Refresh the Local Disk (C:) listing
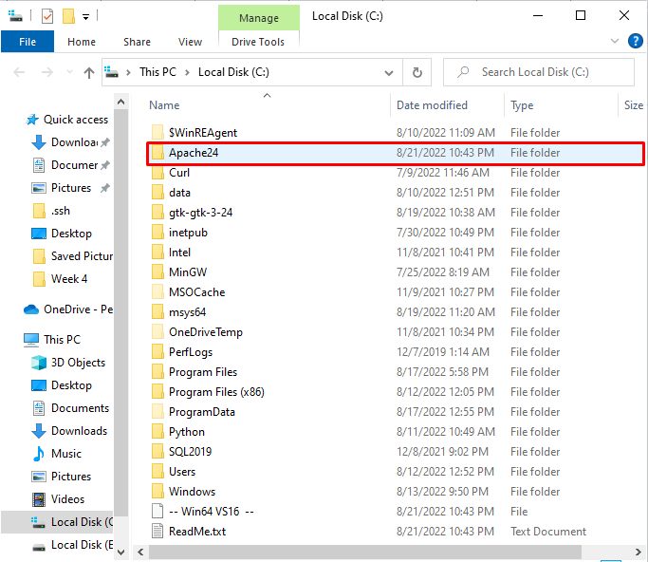Screen dimensions: 648x562 417,72
